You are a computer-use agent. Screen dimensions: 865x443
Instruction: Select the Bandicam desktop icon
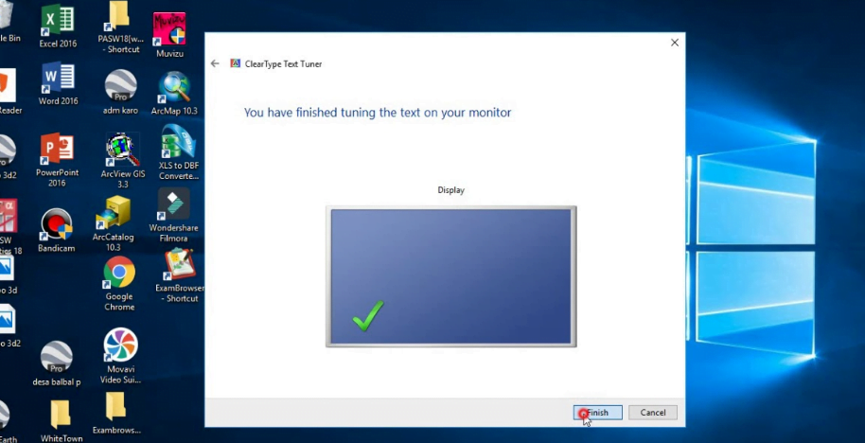(56, 231)
